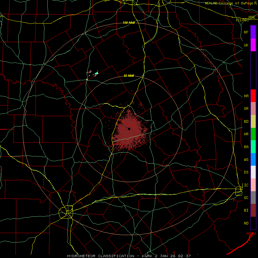Image resolution: width=258 pixels, height=258 pixels.
Task: Click the BI brown legend swatch
Action: pos(253,210)
